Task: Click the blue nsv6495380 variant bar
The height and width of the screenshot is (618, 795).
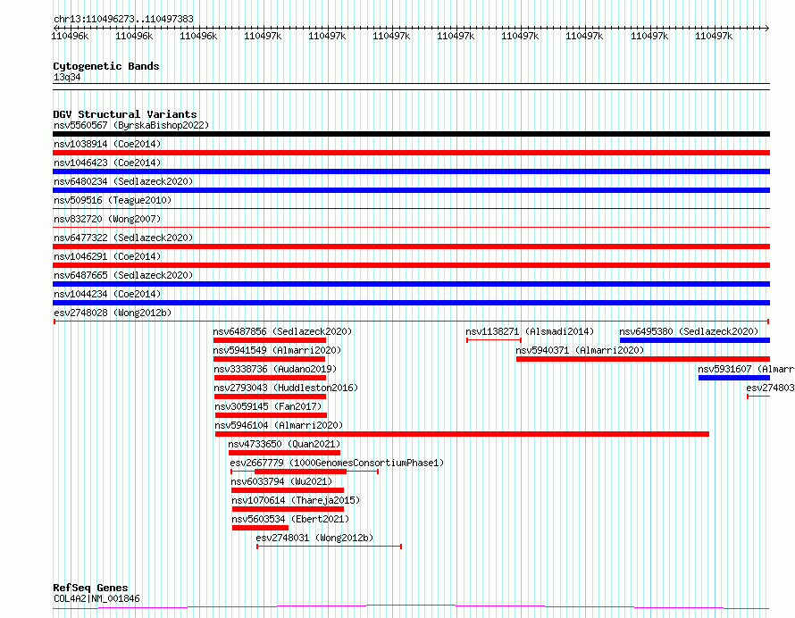Action: [x=695, y=340]
